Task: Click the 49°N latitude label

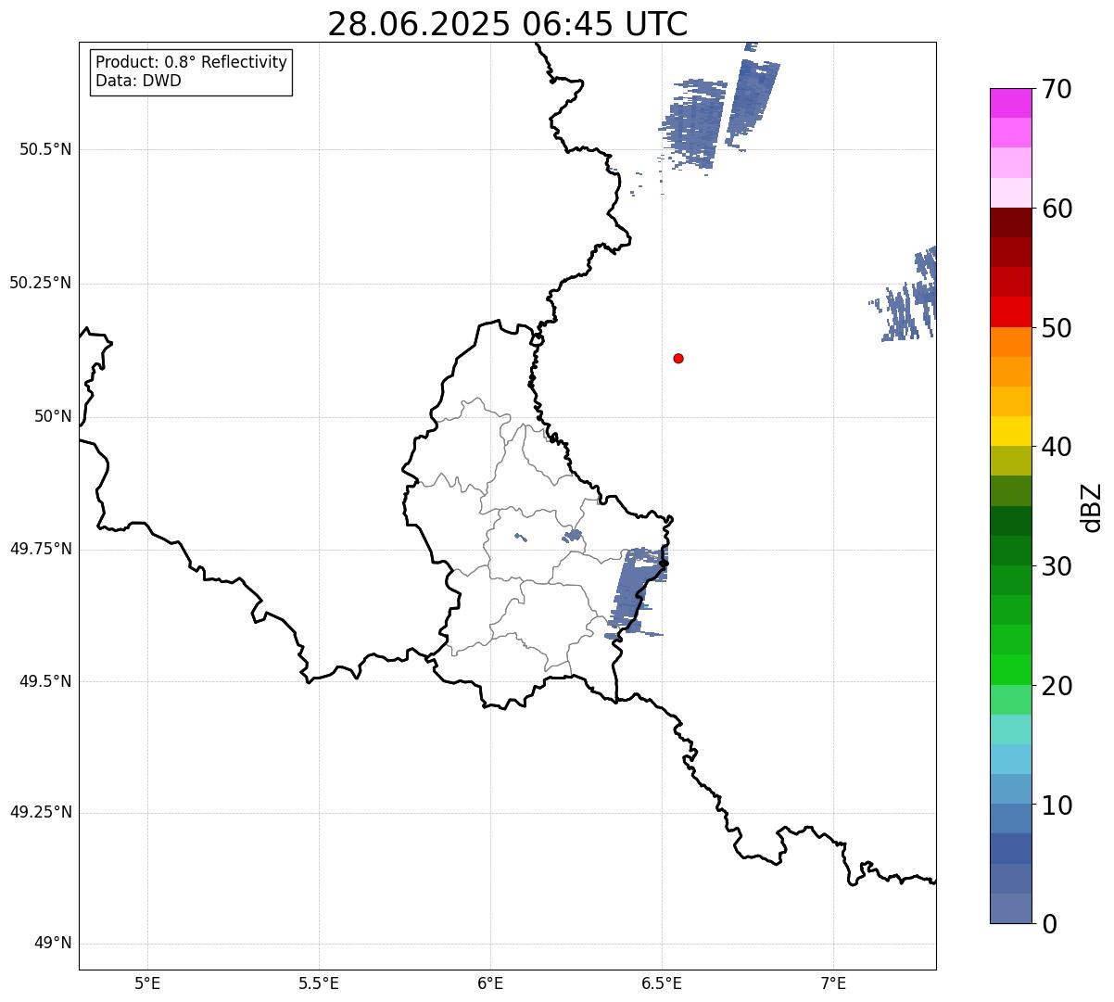Action: click(x=53, y=944)
